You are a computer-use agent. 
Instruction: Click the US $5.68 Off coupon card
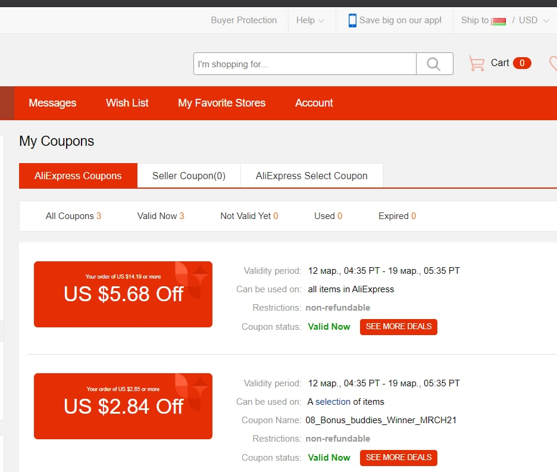pyautogui.click(x=123, y=294)
